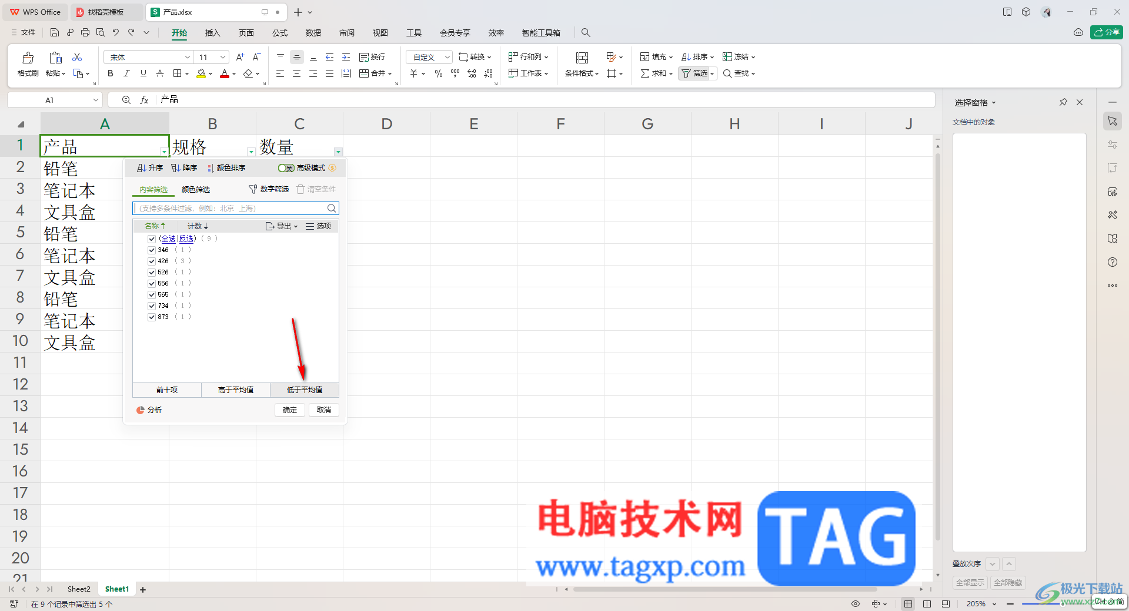The height and width of the screenshot is (611, 1129).
Task: Click the search magnifier in filter search box
Action: click(332, 208)
